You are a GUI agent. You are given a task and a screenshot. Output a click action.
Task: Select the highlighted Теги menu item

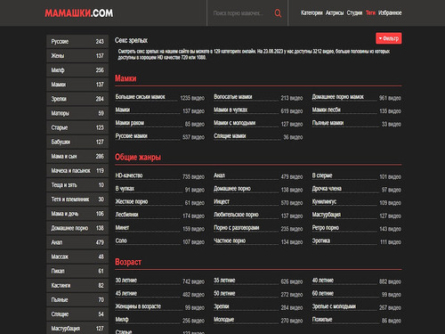click(x=370, y=12)
